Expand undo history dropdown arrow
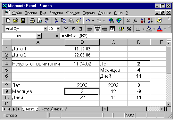 tap(93, 21)
